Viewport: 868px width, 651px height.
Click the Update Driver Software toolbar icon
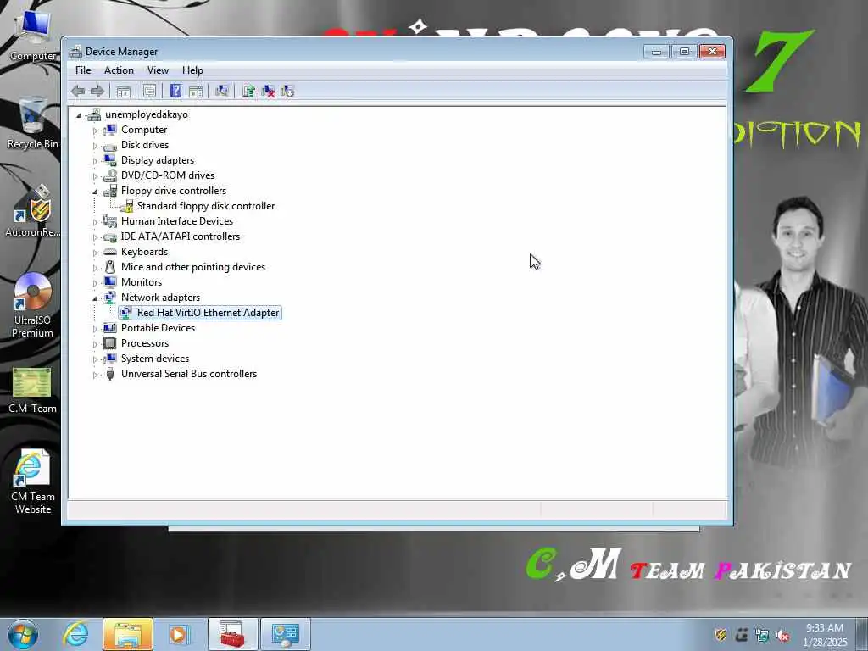pyautogui.click(x=248, y=92)
